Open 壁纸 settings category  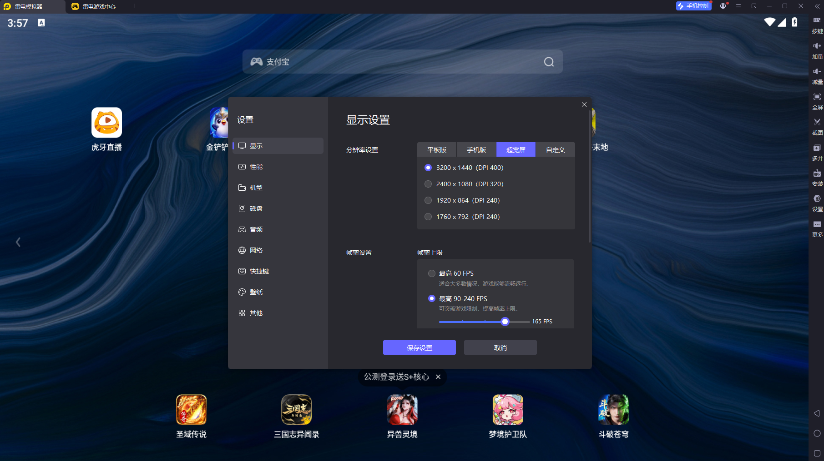point(278,292)
